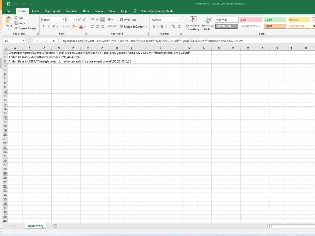Click the Orientation text angle icon
This screenshot has width=315, height=236.
pyautogui.click(x=110, y=19)
